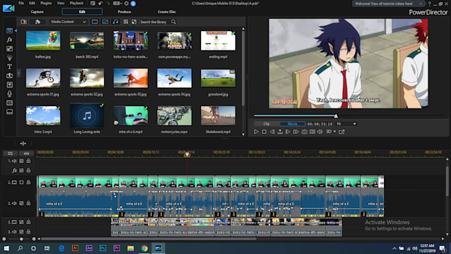
Task: Click the preview seek bar handle
Action: coord(336,116)
